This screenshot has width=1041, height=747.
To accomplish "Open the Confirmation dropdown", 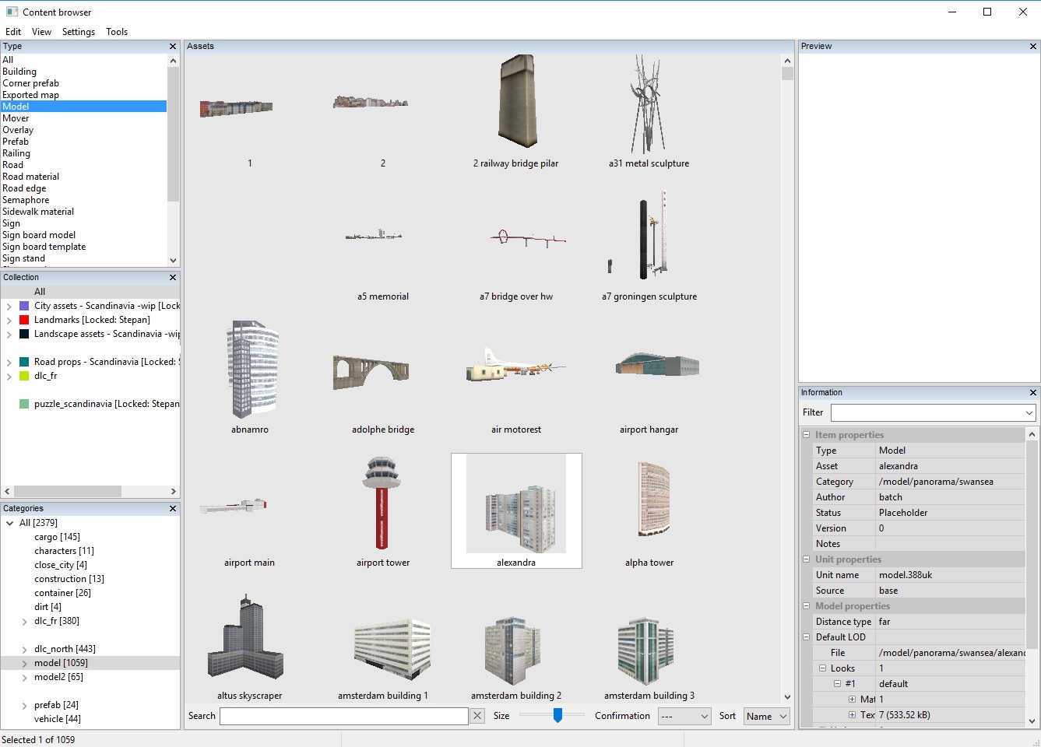I will pos(684,716).
